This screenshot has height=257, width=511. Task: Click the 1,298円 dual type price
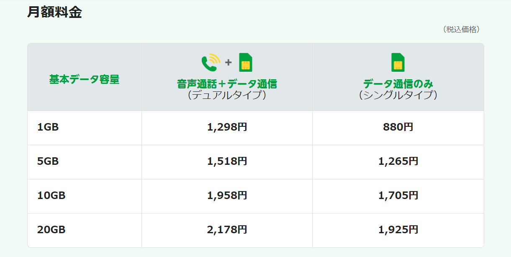coord(227,127)
